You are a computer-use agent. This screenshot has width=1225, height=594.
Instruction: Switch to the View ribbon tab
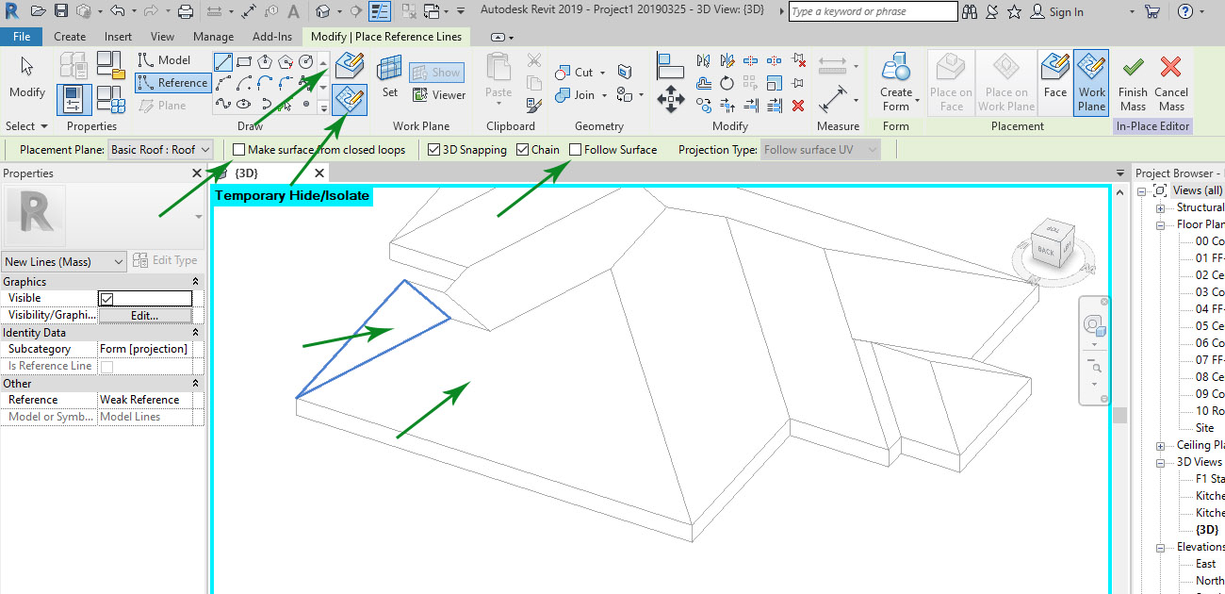(x=162, y=37)
